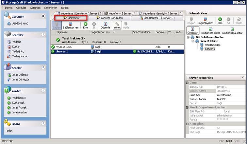Sort by Bağlantı Durumu column header
Screen dimensions: 247x144
[x=111, y=32]
